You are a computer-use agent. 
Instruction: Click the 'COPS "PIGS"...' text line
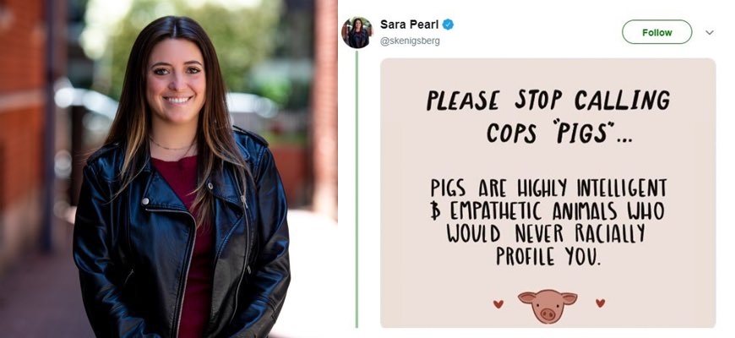[558, 133]
